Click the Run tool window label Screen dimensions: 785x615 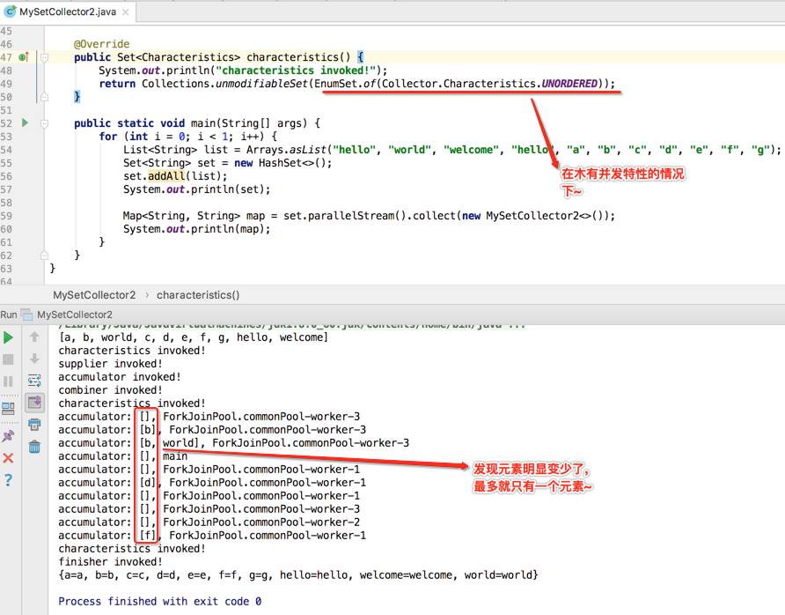[x=9, y=315]
